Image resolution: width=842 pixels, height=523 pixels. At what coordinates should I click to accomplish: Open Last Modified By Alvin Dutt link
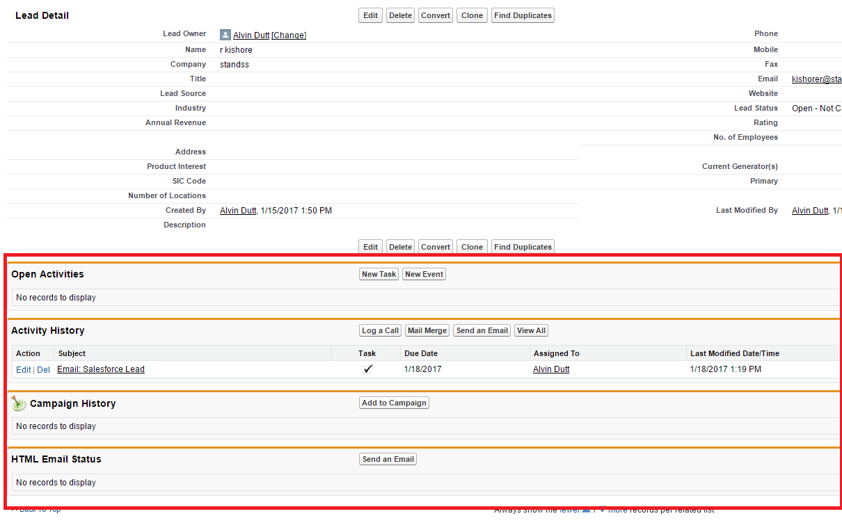[810, 211]
